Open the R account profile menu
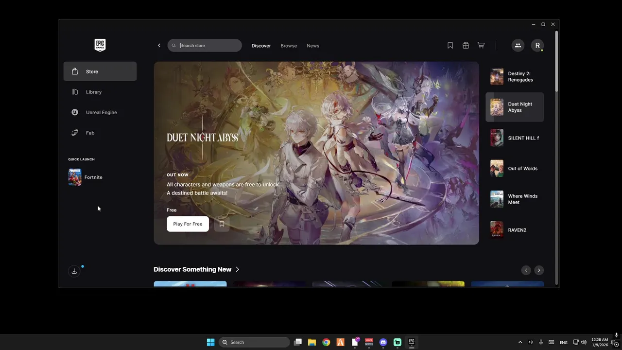 click(537, 45)
